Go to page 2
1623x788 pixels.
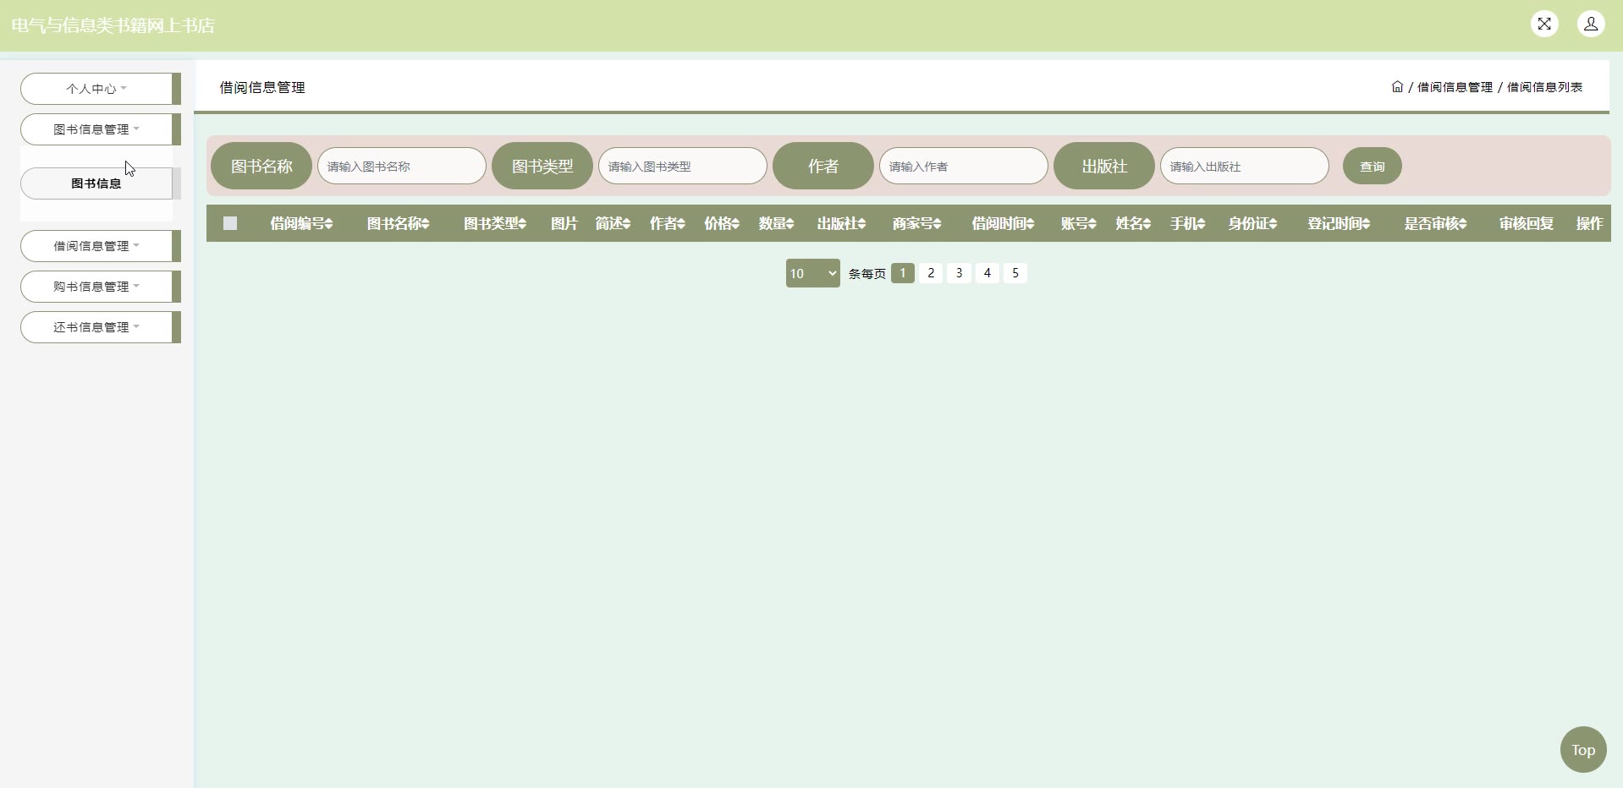pyautogui.click(x=931, y=273)
